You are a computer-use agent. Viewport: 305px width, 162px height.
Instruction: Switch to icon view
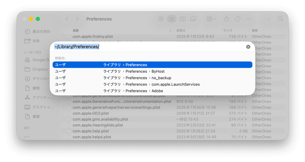pos(161,19)
